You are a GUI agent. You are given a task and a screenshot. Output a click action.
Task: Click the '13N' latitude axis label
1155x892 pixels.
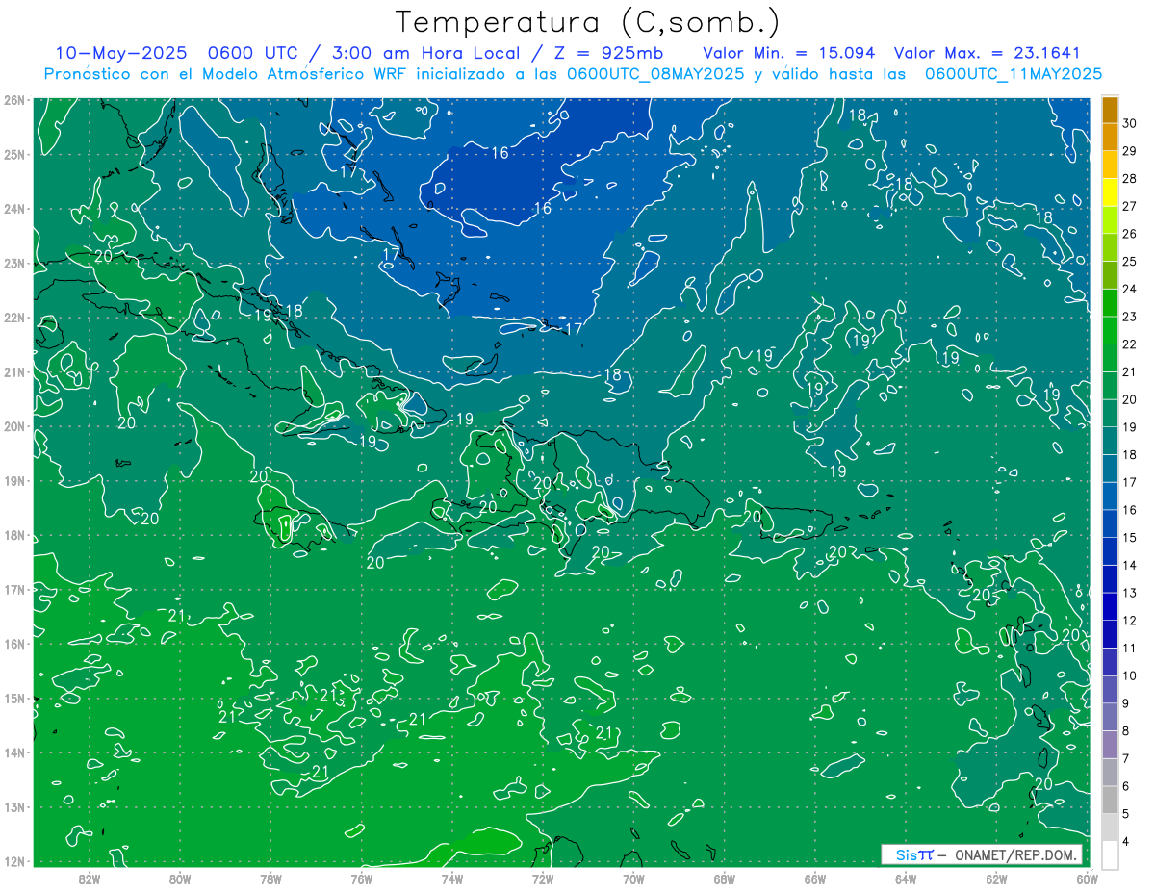(x=13, y=806)
